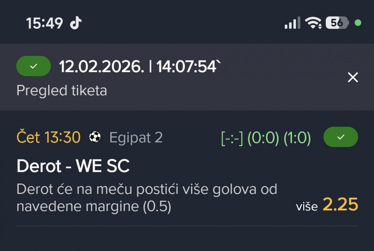Tap the green check badge on Derot match row
Screen dimensions: 374x251
click(340, 137)
